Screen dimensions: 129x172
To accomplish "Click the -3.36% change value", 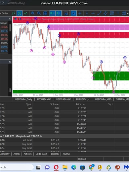I will [x=4, y=27].
